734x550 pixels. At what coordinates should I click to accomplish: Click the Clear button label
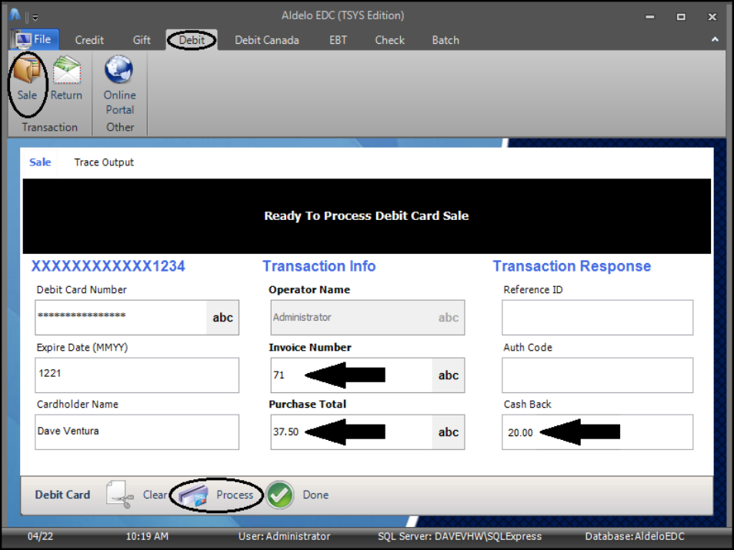[155, 495]
